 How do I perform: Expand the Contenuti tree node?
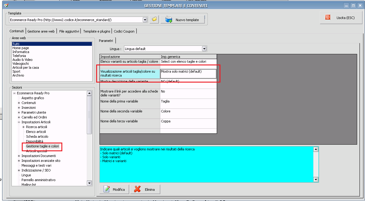[19, 103]
